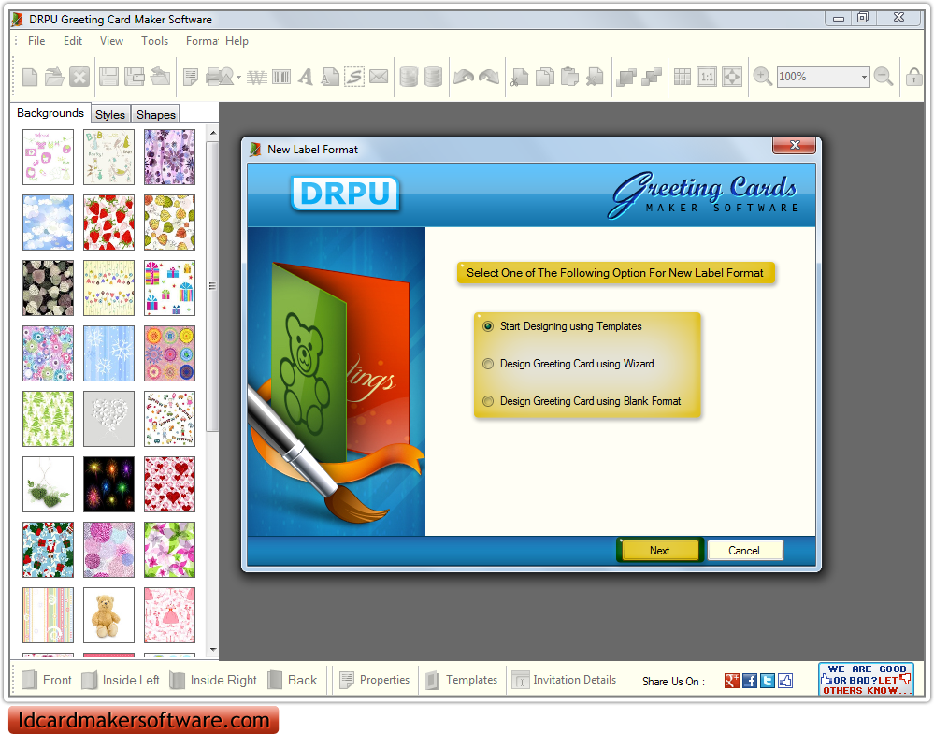This screenshot has width=934, height=734.
Task: Click the Save floppy disk toolbar icon
Action: pos(108,77)
